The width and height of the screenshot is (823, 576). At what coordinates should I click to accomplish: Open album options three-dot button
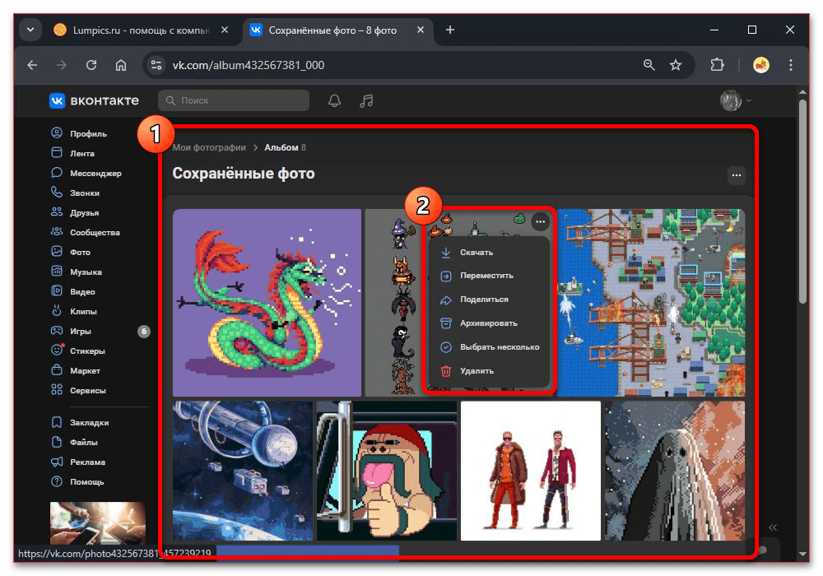click(736, 174)
